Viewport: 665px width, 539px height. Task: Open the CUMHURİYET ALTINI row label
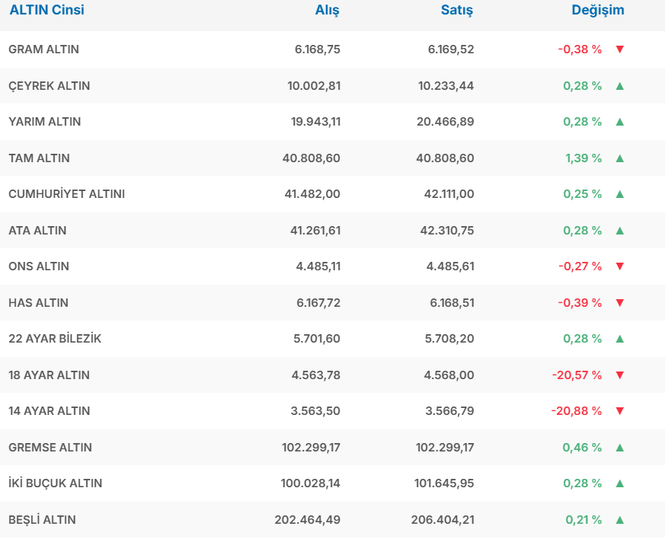[x=67, y=194]
